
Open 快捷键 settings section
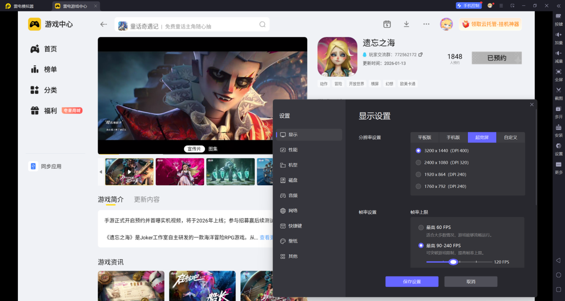(x=309, y=226)
